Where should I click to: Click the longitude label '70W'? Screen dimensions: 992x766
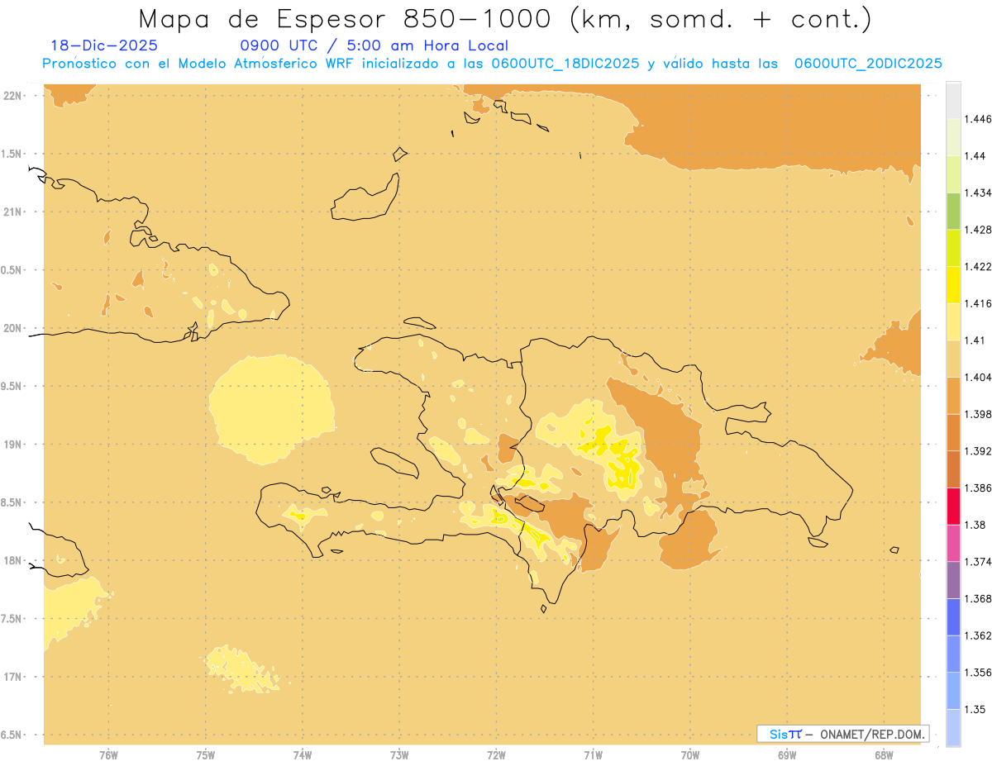[690, 755]
